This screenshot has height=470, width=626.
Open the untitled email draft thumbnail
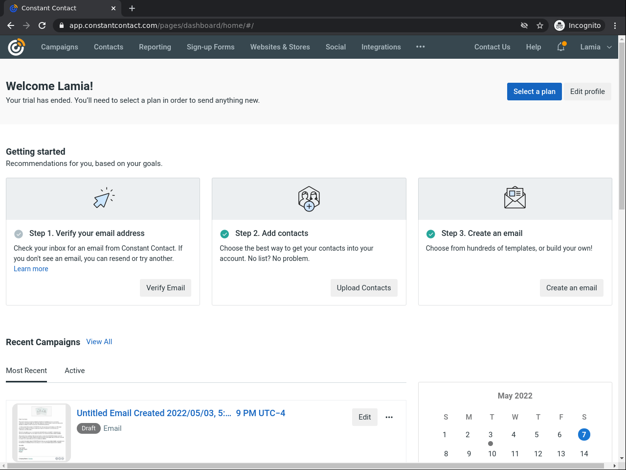pos(42,432)
